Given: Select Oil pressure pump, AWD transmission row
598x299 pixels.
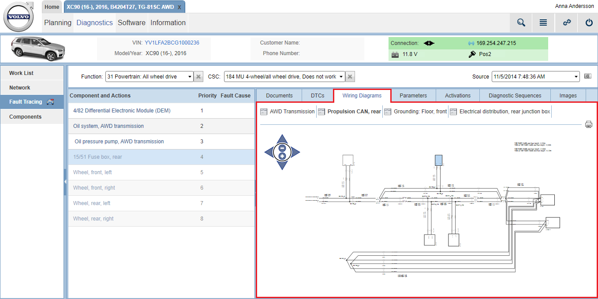Looking at the screenshot, I should tap(161, 142).
